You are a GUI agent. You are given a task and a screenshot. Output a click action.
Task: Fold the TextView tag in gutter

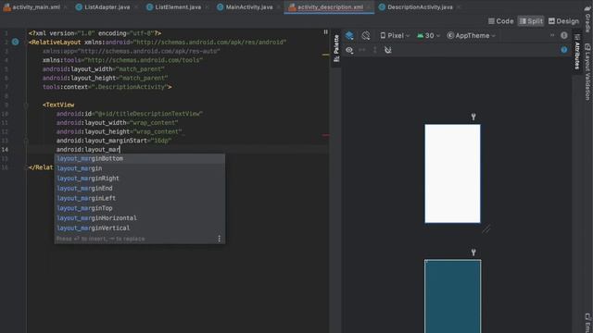pos(26,105)
